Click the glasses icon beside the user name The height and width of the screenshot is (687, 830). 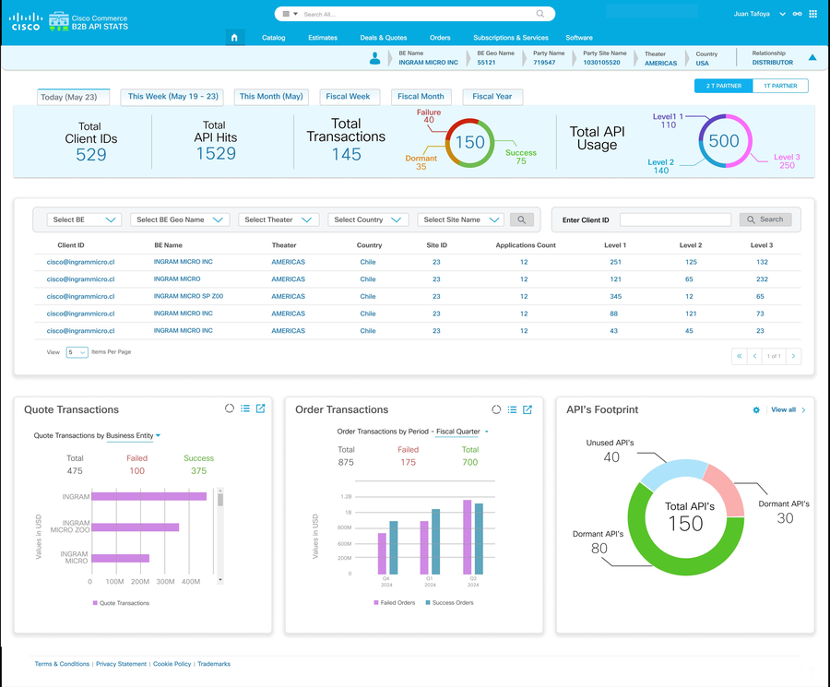tap(797, 14)
